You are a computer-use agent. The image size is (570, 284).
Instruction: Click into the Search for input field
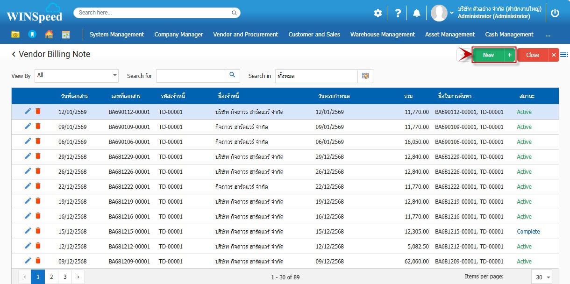tap(191, 76)
